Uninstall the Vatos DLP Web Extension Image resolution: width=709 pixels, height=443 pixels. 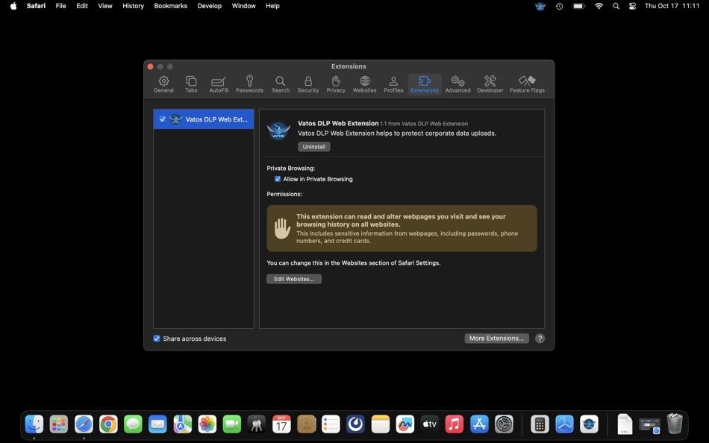pos(313,146)
